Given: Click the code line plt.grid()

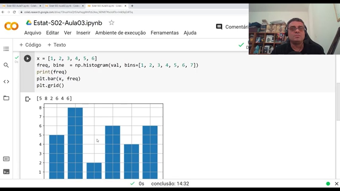Looking at the screenshot, I should pyautogui.click(x=50, y=85).
